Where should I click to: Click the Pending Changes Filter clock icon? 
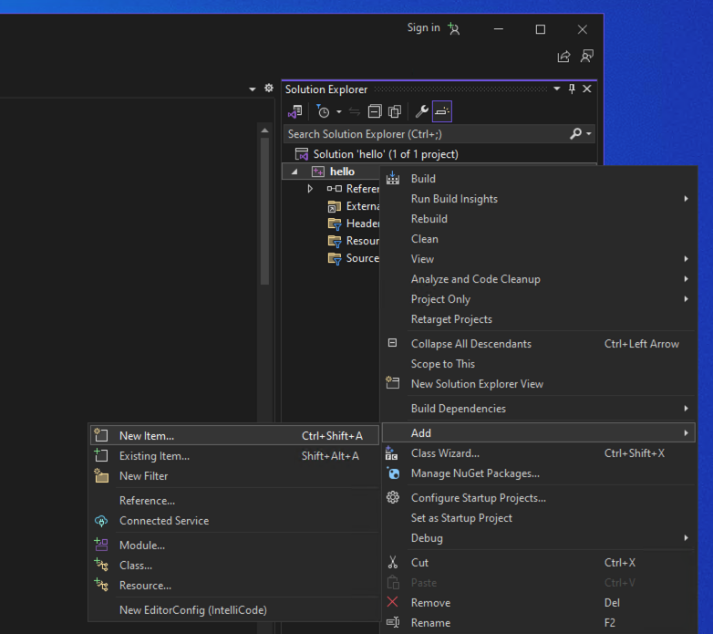point(323,111)
